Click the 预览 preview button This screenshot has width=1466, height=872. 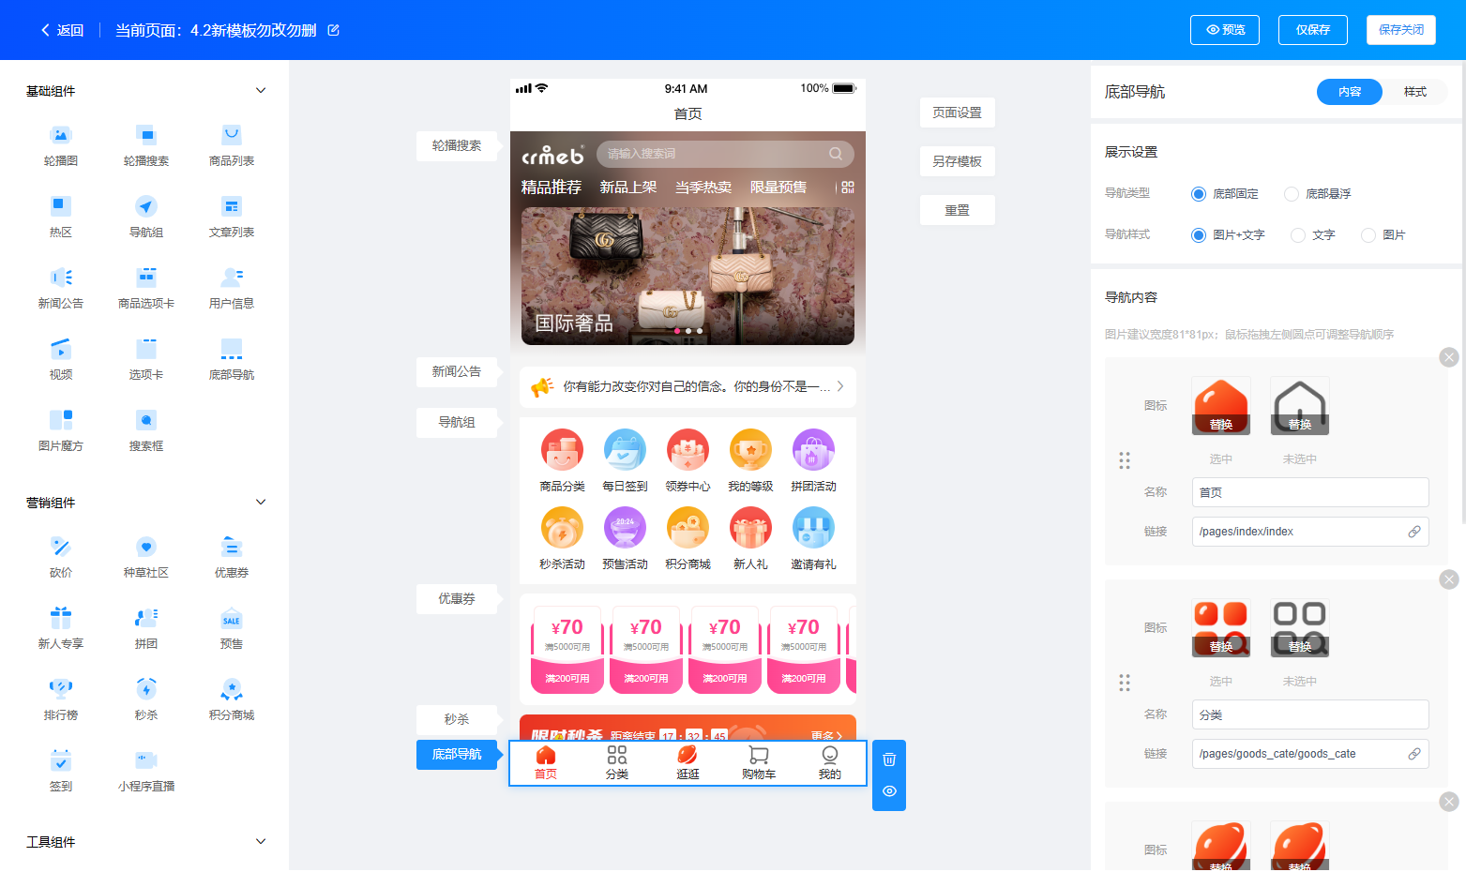point(1225,30)
